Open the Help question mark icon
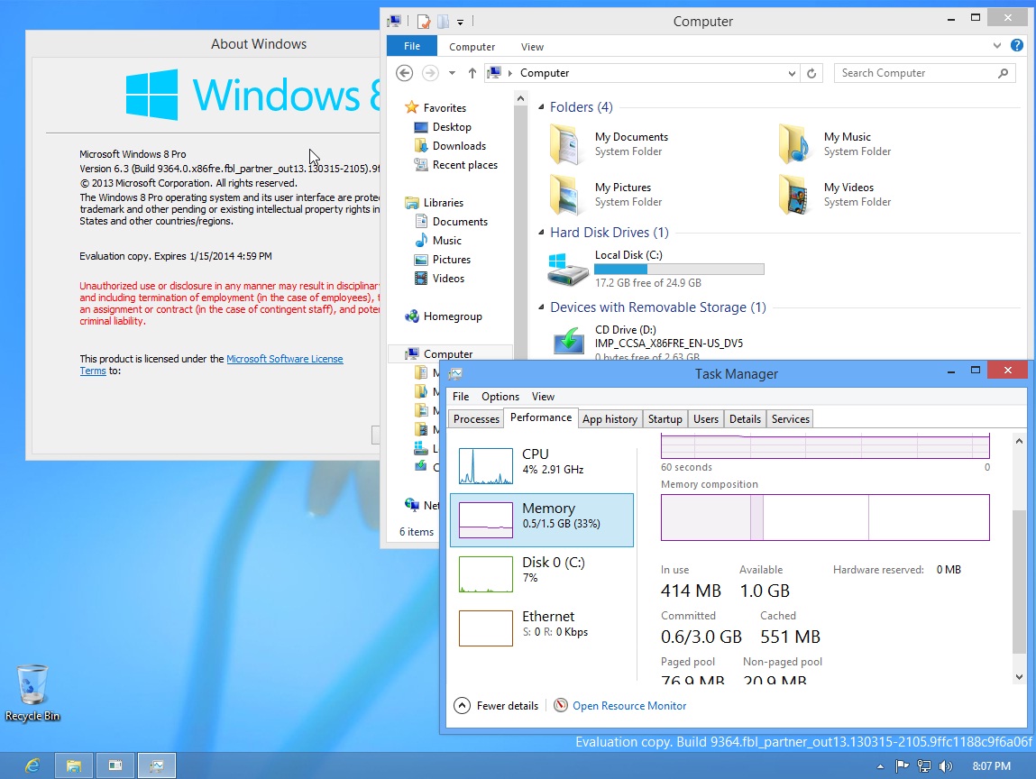1036x779 pixels. pos(1018,45)
